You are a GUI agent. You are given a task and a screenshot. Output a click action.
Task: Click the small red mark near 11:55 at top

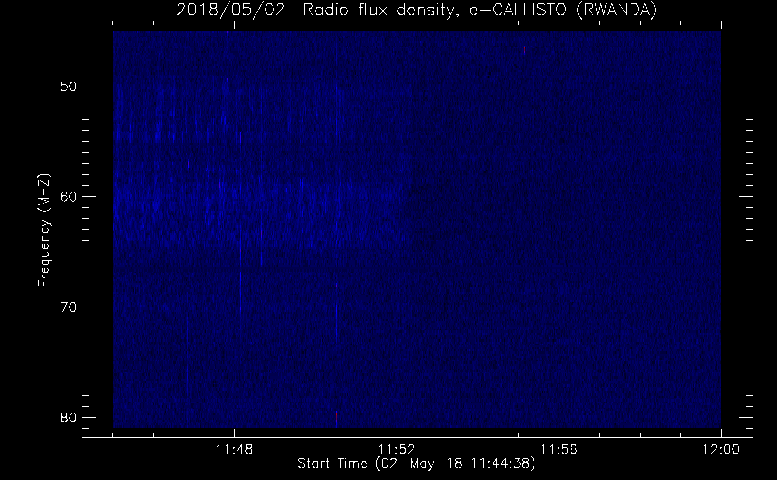point(524,50)
